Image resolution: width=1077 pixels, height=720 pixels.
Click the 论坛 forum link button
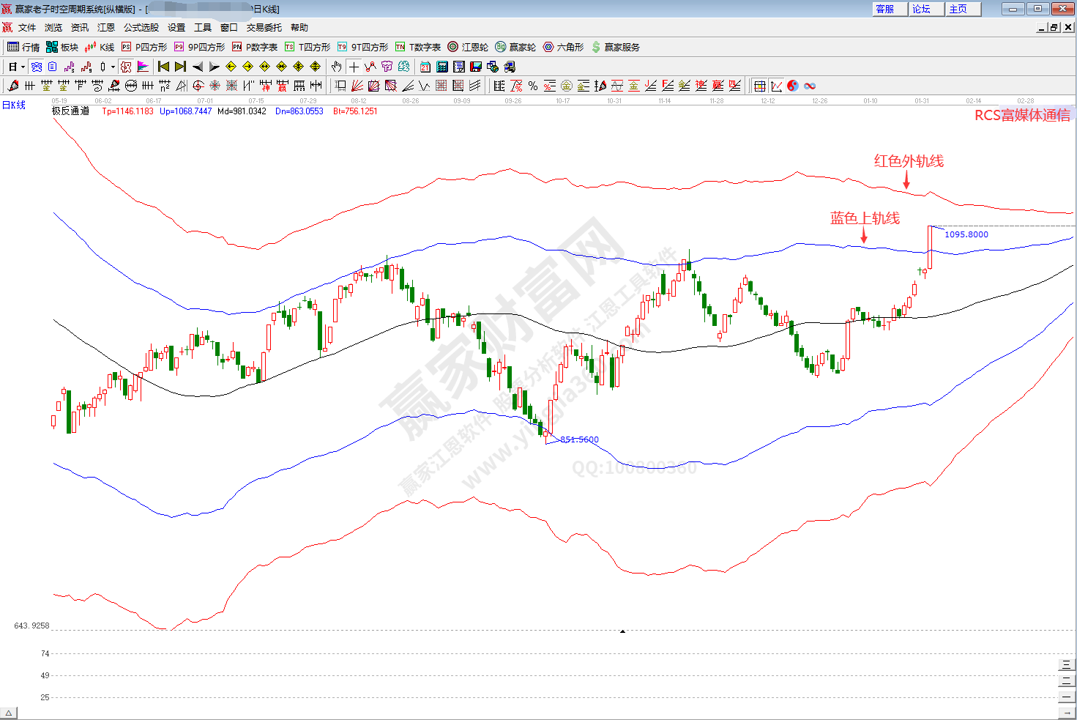click(x=921, y=9)
